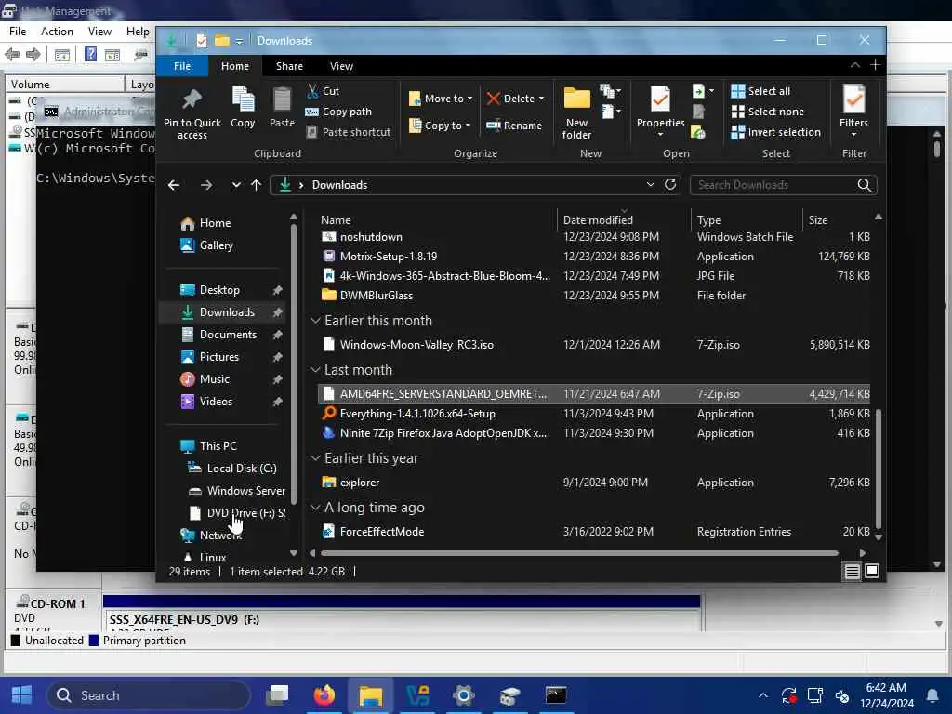Switch to the View ribbon tab
Screen dimensions: 952x714
(341, 66)
